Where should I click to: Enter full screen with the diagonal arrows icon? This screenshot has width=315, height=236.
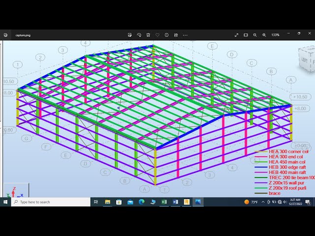pos(236,35)
